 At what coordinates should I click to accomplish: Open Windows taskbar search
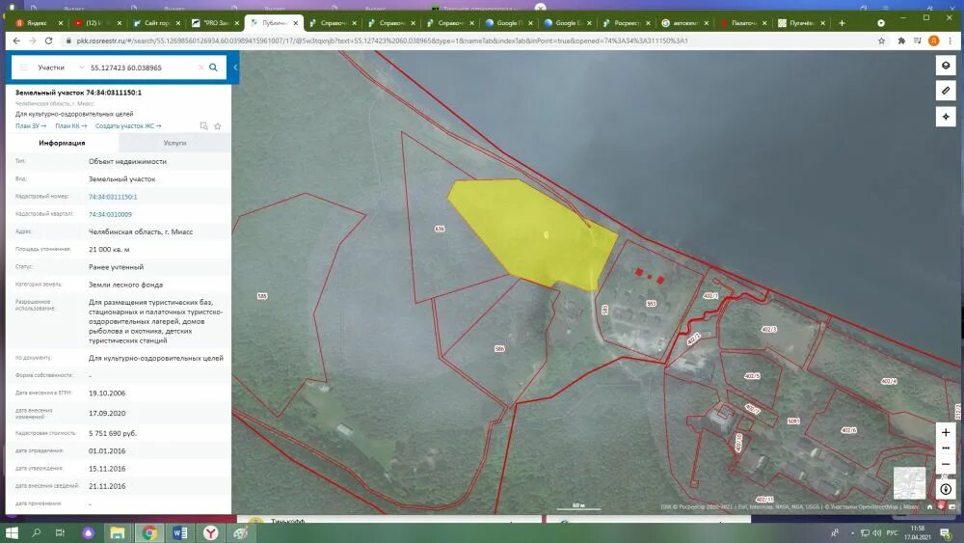click(x=37, y=532)
